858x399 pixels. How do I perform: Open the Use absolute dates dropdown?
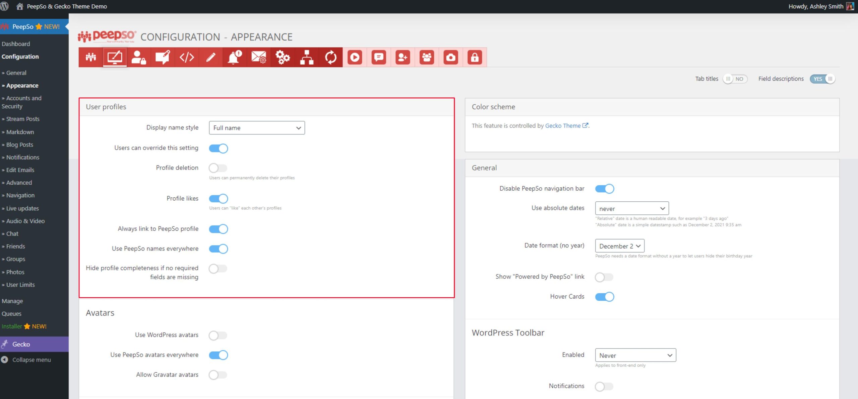pos(632,208)
